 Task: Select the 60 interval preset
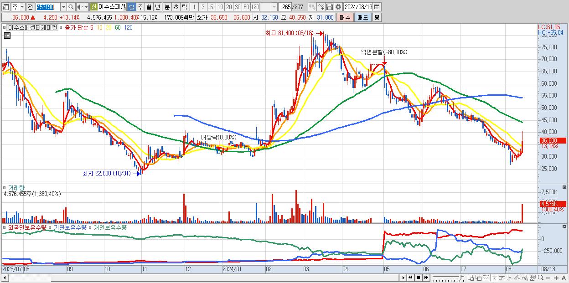tap(246, 7)
